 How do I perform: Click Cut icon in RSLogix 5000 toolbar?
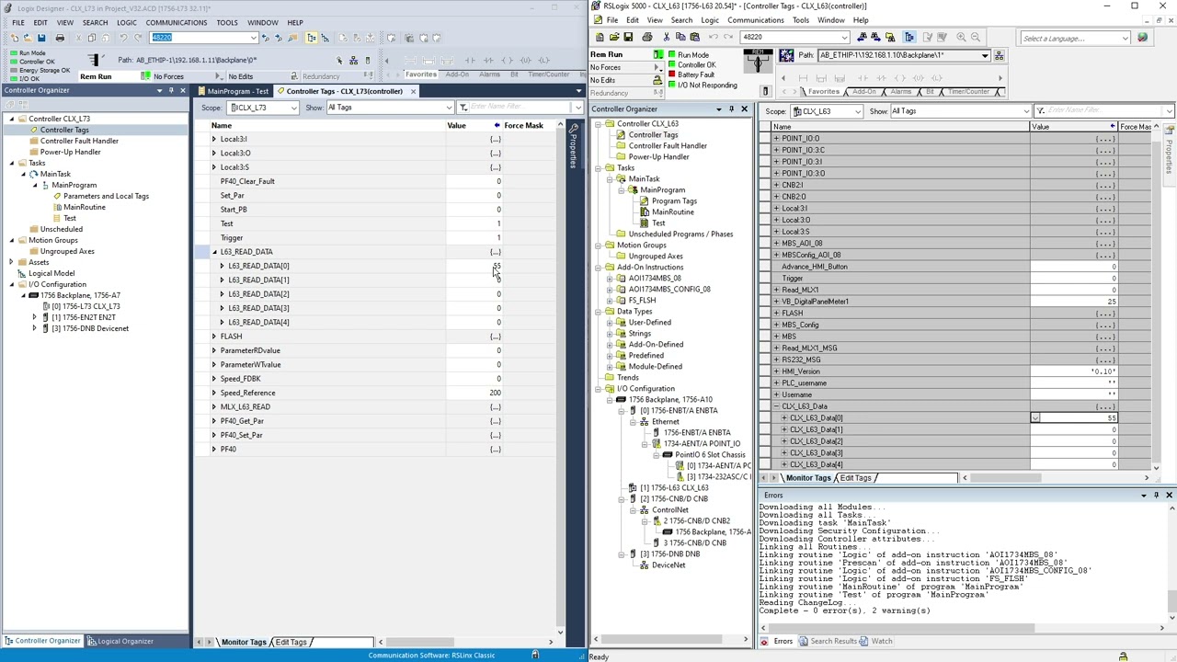(x=667, y=37)
